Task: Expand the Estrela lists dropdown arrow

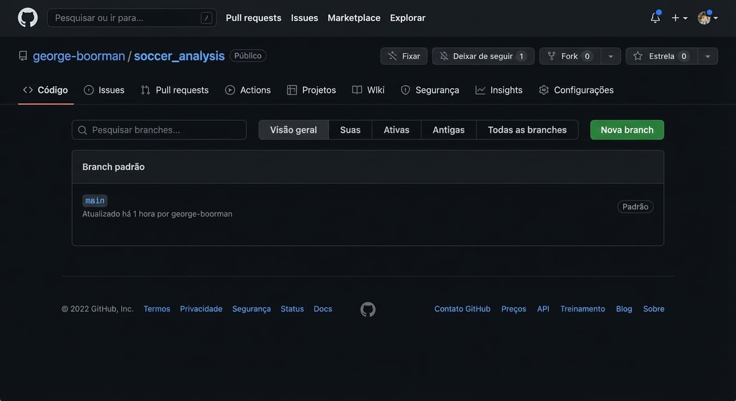Action: click(708, 56)
